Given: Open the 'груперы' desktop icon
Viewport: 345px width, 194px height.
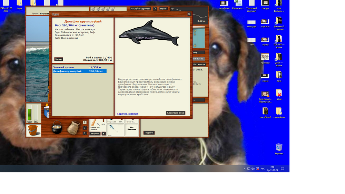Looking at the screenshot, I should [x=265, y=59].
